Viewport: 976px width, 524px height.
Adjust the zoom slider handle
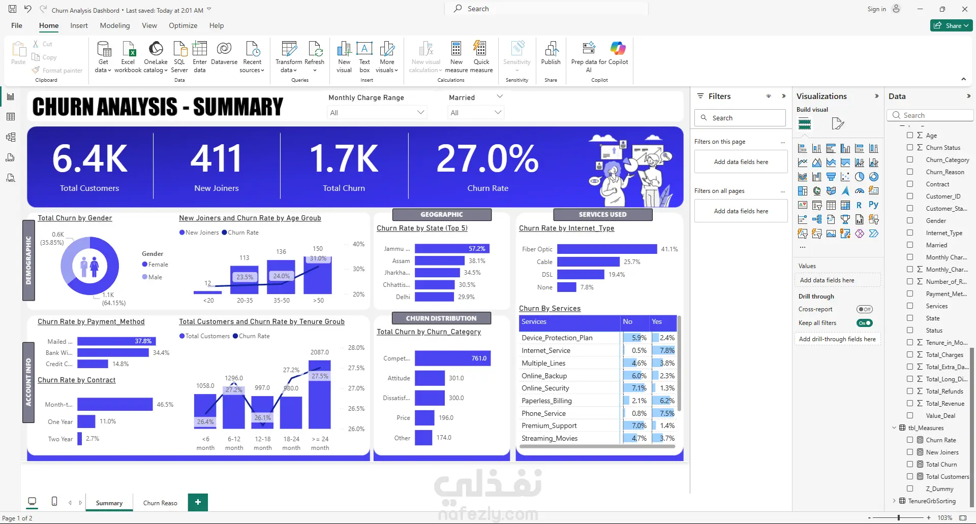pyautogui.click(x=899, y=518)
